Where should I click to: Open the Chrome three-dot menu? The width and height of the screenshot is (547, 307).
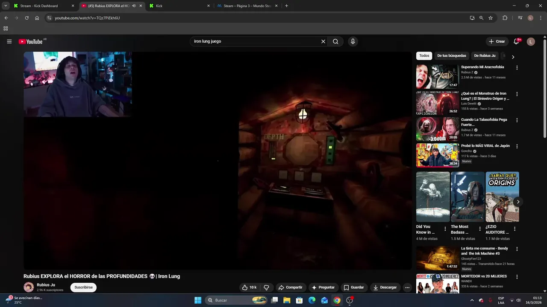pyautogui.click(x=540, y=18)
